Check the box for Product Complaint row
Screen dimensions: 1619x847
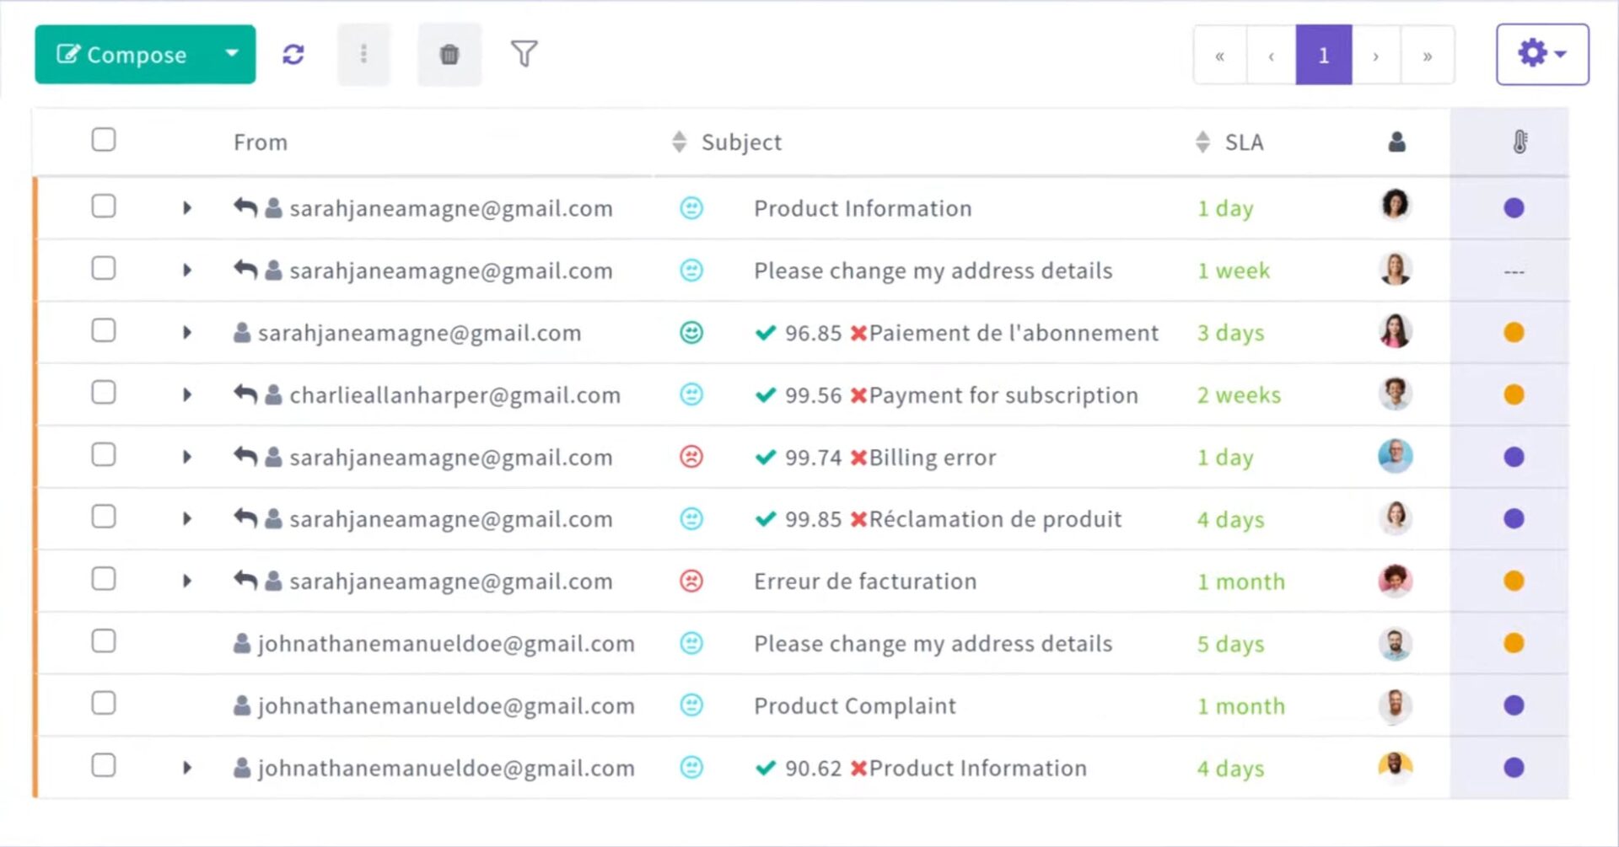coord(104,703)
